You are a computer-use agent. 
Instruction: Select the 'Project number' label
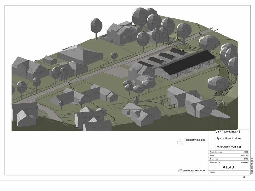pos(216,152)
